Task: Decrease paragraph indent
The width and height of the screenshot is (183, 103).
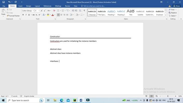Action: (73, 11)
